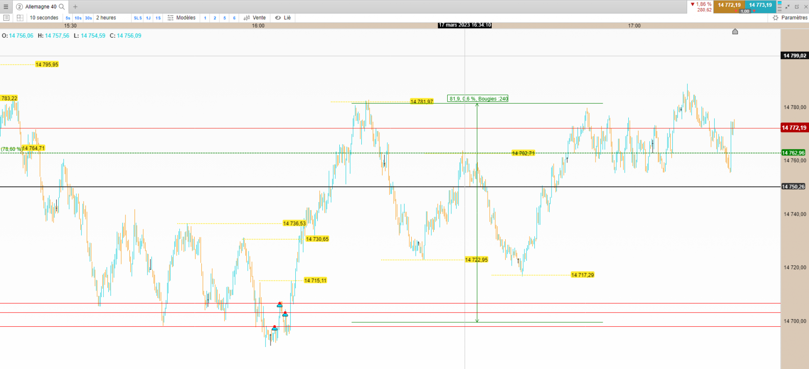
Task: Open the Vente trading dropdown
Action: pos(255,18)
